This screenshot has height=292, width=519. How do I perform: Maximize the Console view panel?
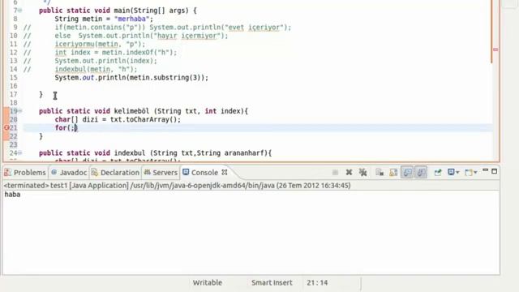(x=494, y=171)
